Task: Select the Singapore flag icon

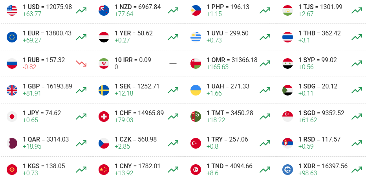Action: click(287, 117)
